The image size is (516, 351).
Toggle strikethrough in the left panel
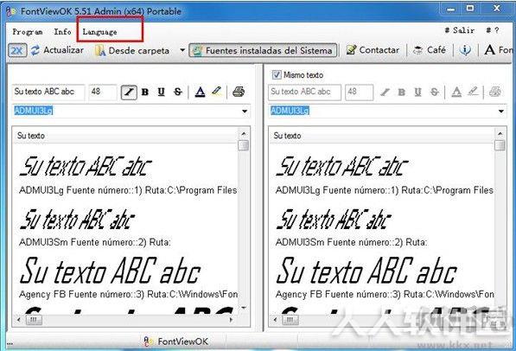178,92
